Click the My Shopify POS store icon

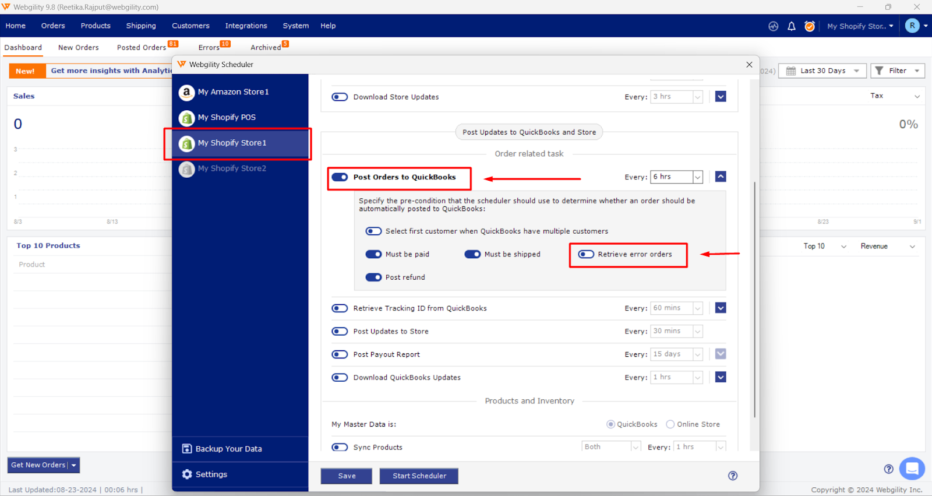[186, 118]
